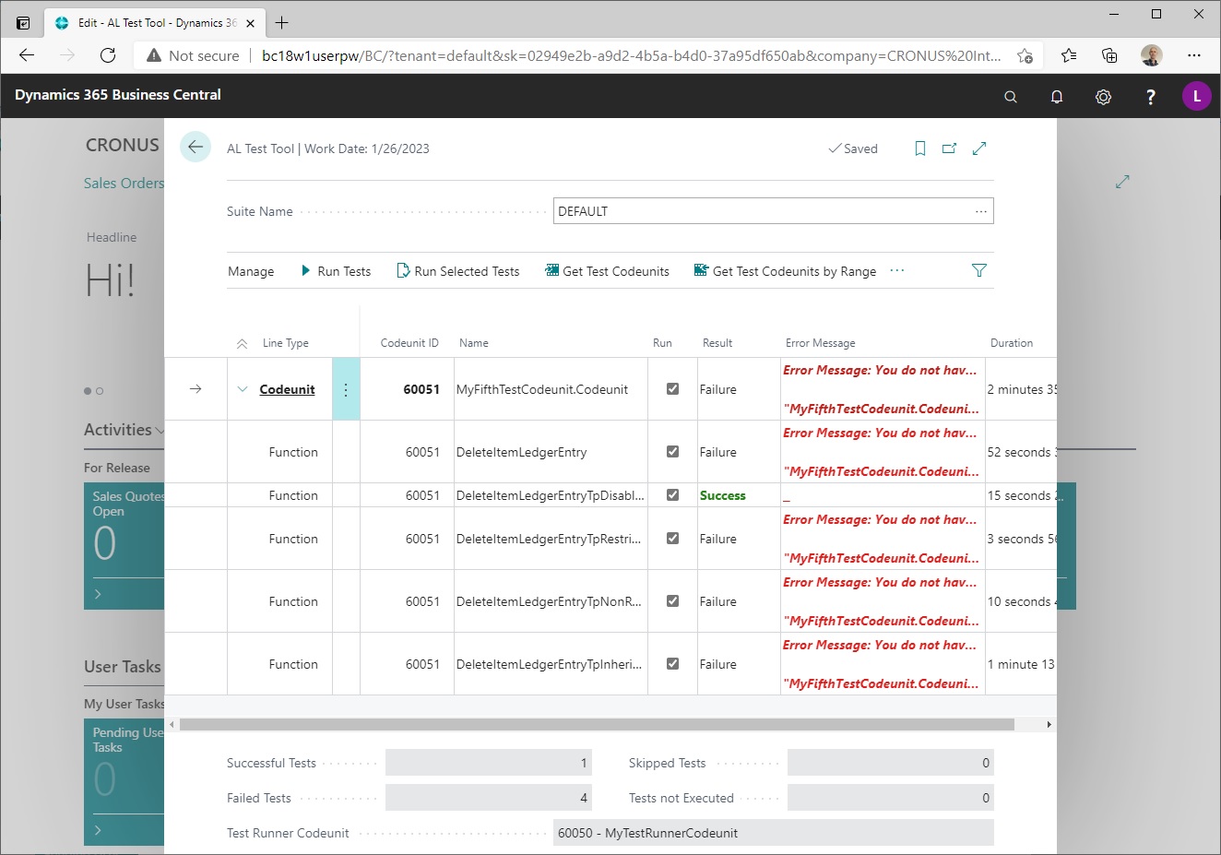
Task: Collapse the Codeunit 60051 line chevron
Action: 243,389
